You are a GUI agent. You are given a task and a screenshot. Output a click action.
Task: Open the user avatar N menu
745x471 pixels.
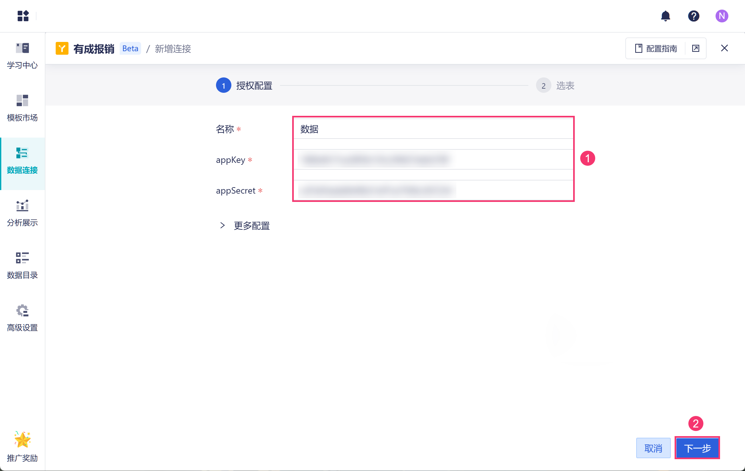tap(722, 16)
